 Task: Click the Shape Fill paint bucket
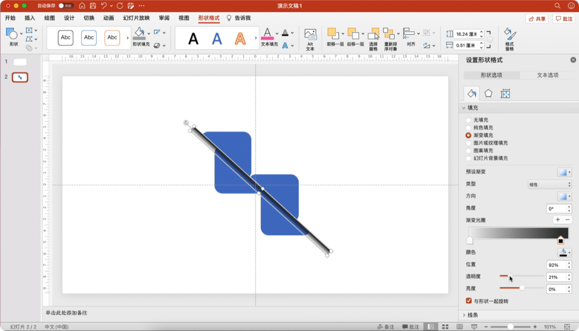(x=139, y=33)
